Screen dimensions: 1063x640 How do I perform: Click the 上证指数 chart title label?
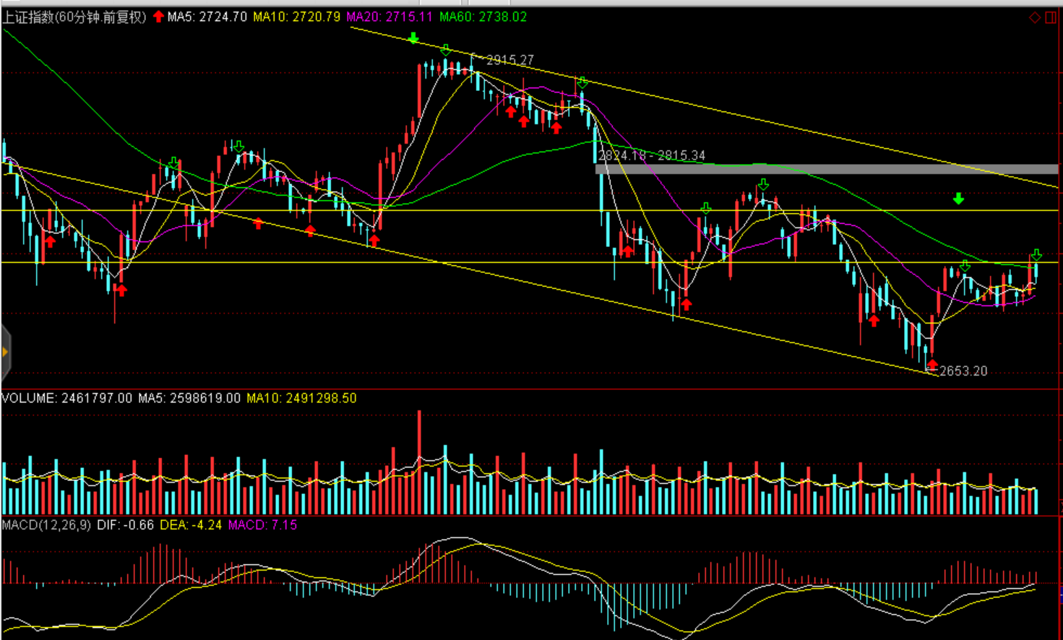tap(74, 17)
